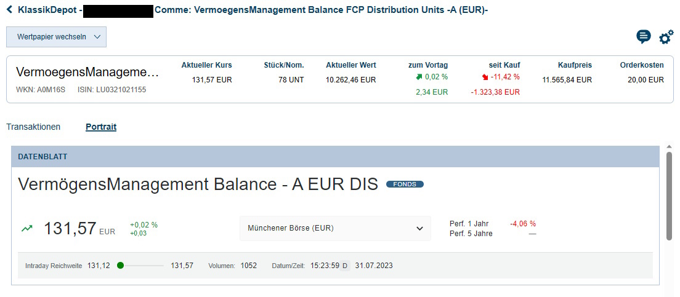The height and width of the screenshot is (297, 680).
Task: Click the back arrow beside KlassikDepot
Action: (x=9, y=10)
